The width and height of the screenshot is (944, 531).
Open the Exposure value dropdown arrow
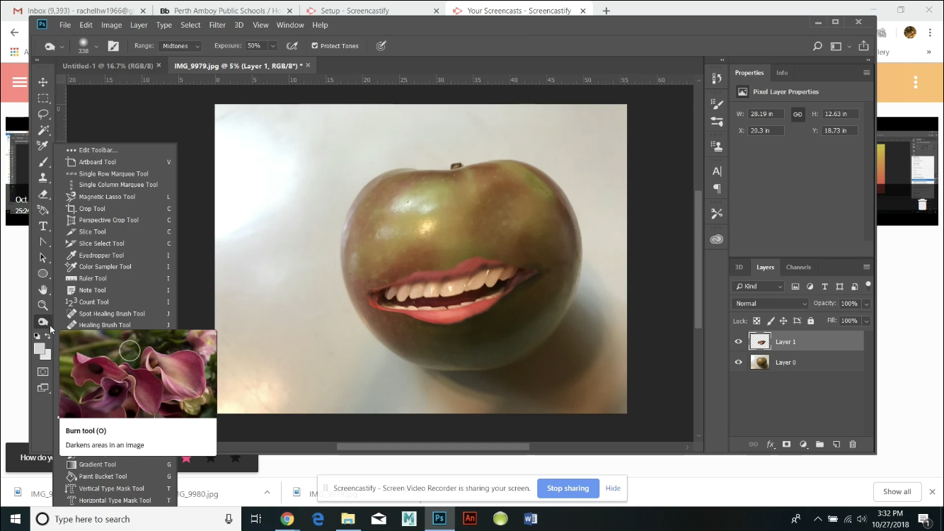pyautogui.click(x=272, y=46)
